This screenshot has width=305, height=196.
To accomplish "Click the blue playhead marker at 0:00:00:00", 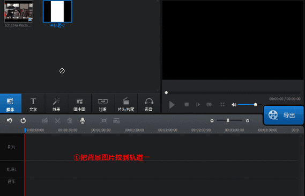I will tap(25, 130).
